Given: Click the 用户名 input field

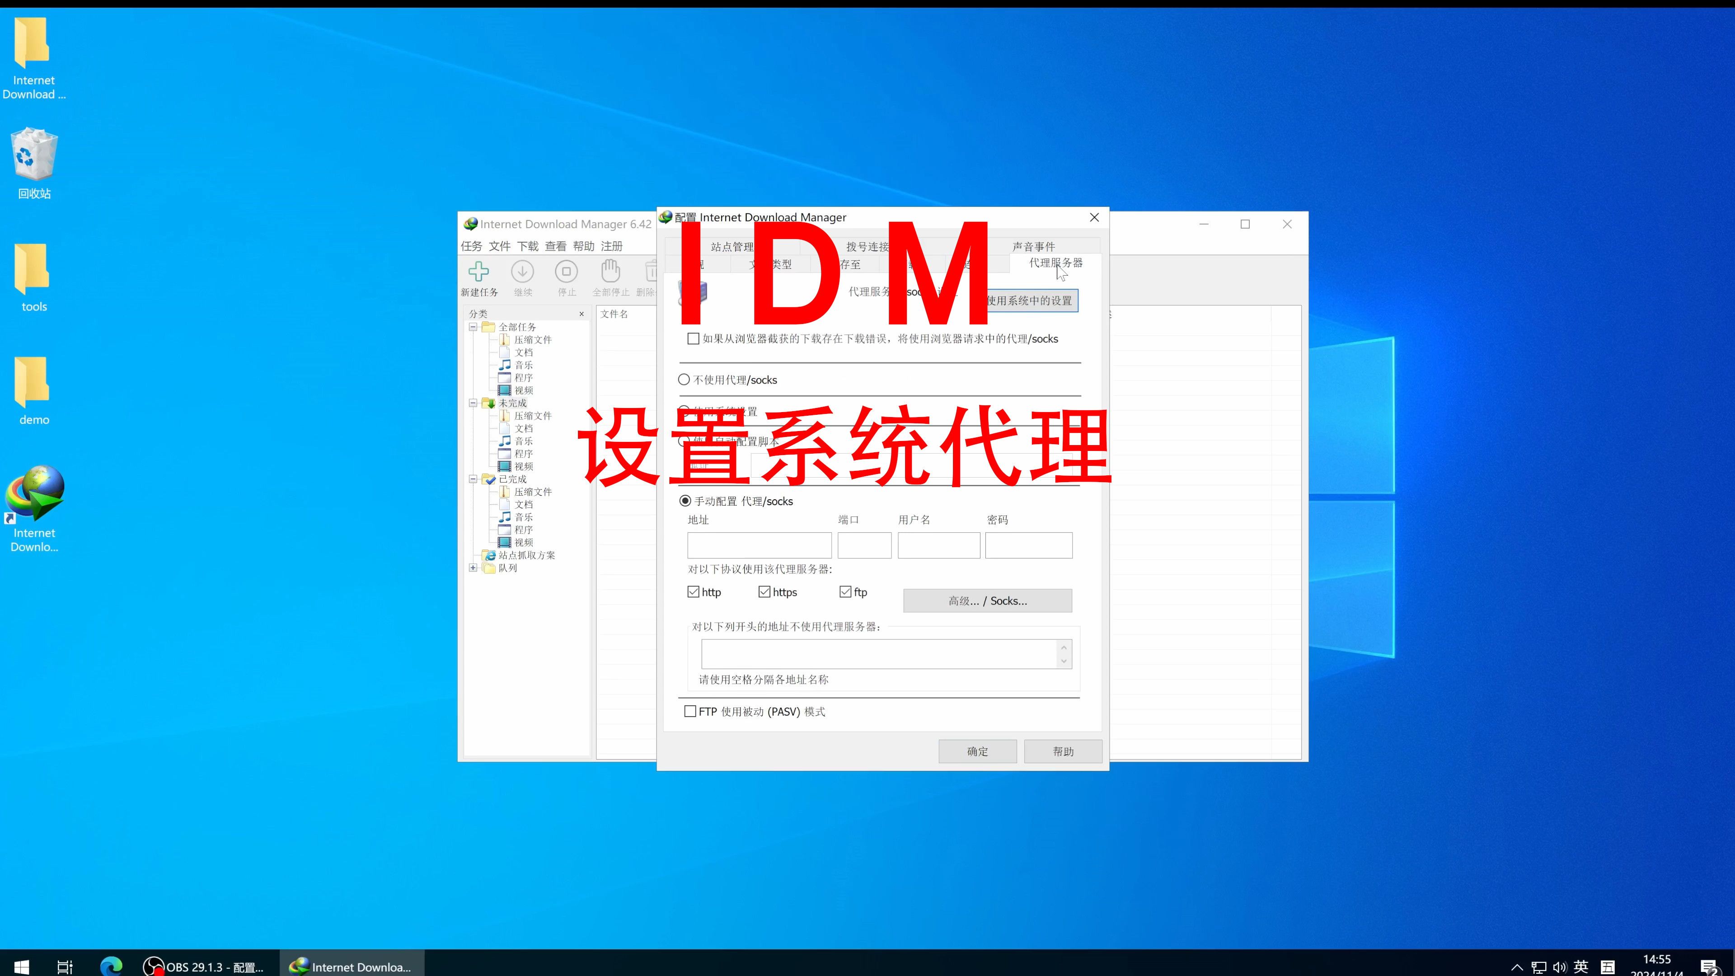Looking at the screenshot, I should [939, 545].
